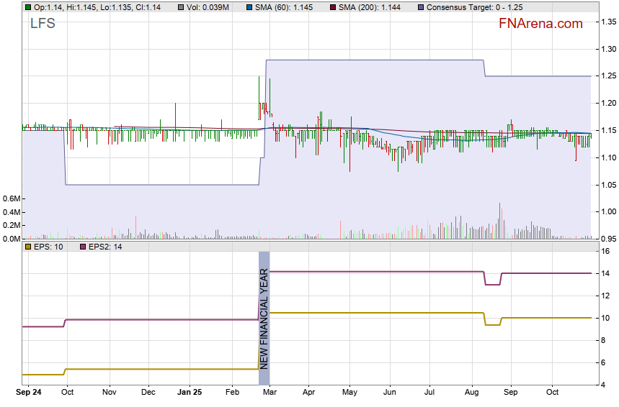Viewport: 619px width, 407px height.
Task: Click the Vol: 0.039M legend text
Action: pos(208,7)
